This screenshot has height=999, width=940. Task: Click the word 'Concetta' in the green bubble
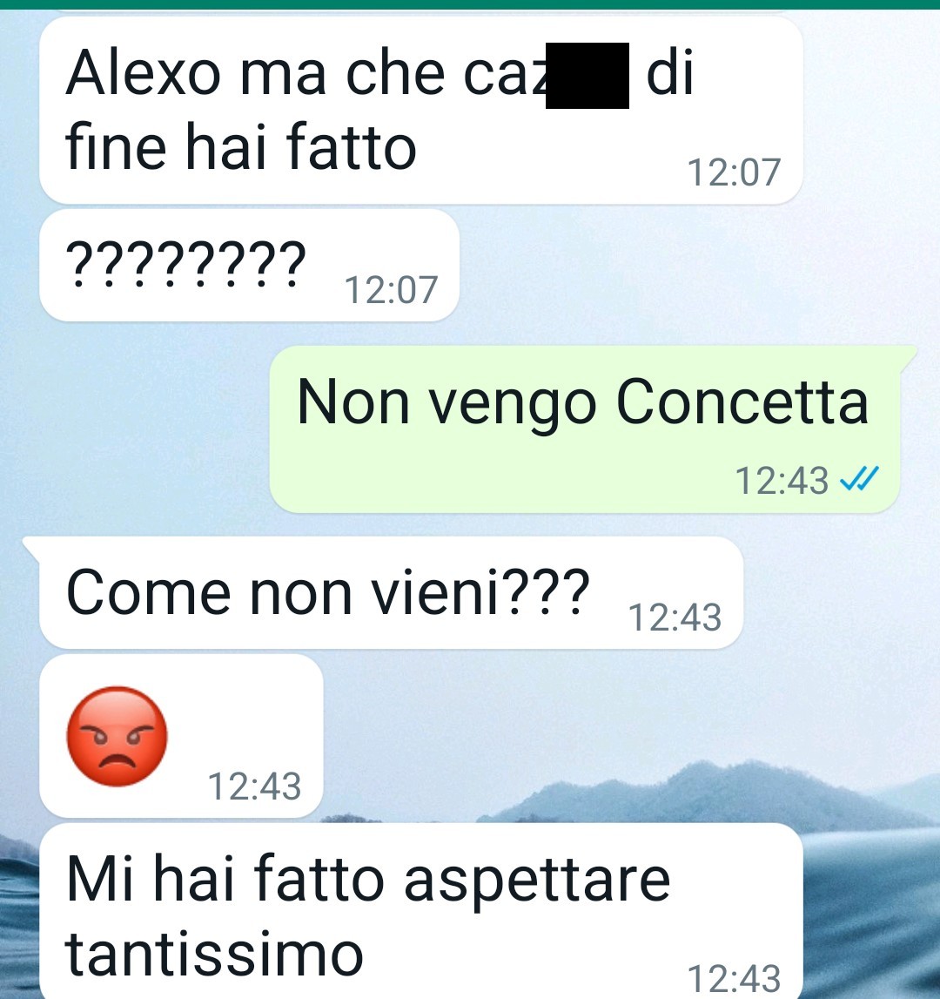[742, 402]
